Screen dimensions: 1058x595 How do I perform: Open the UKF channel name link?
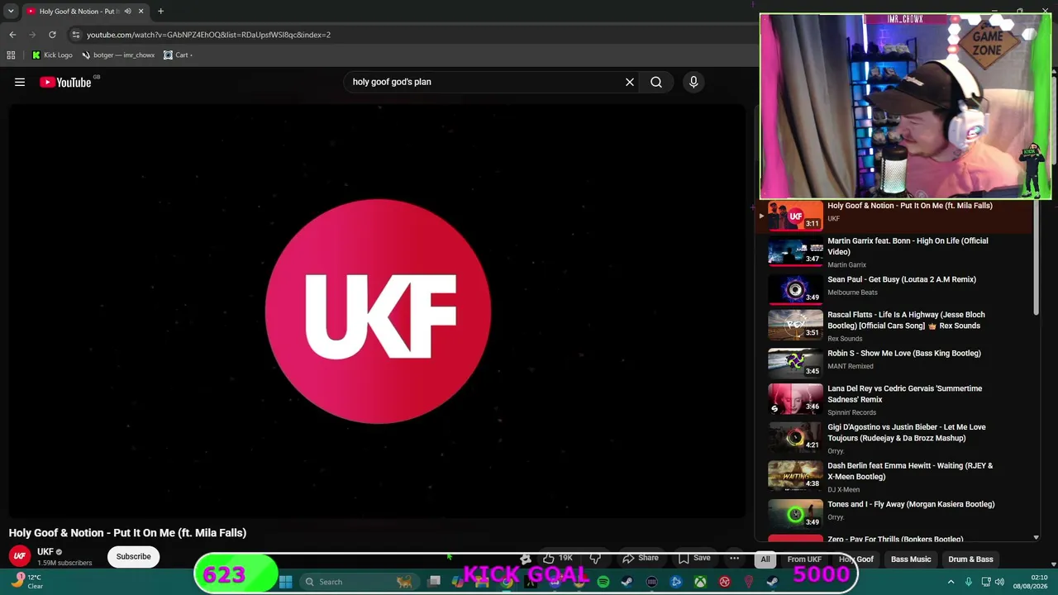(x=45, y=552)
